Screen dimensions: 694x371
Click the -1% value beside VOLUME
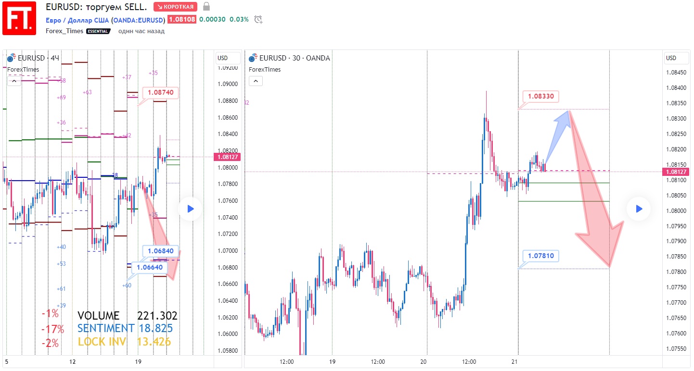tap(50, 314)
